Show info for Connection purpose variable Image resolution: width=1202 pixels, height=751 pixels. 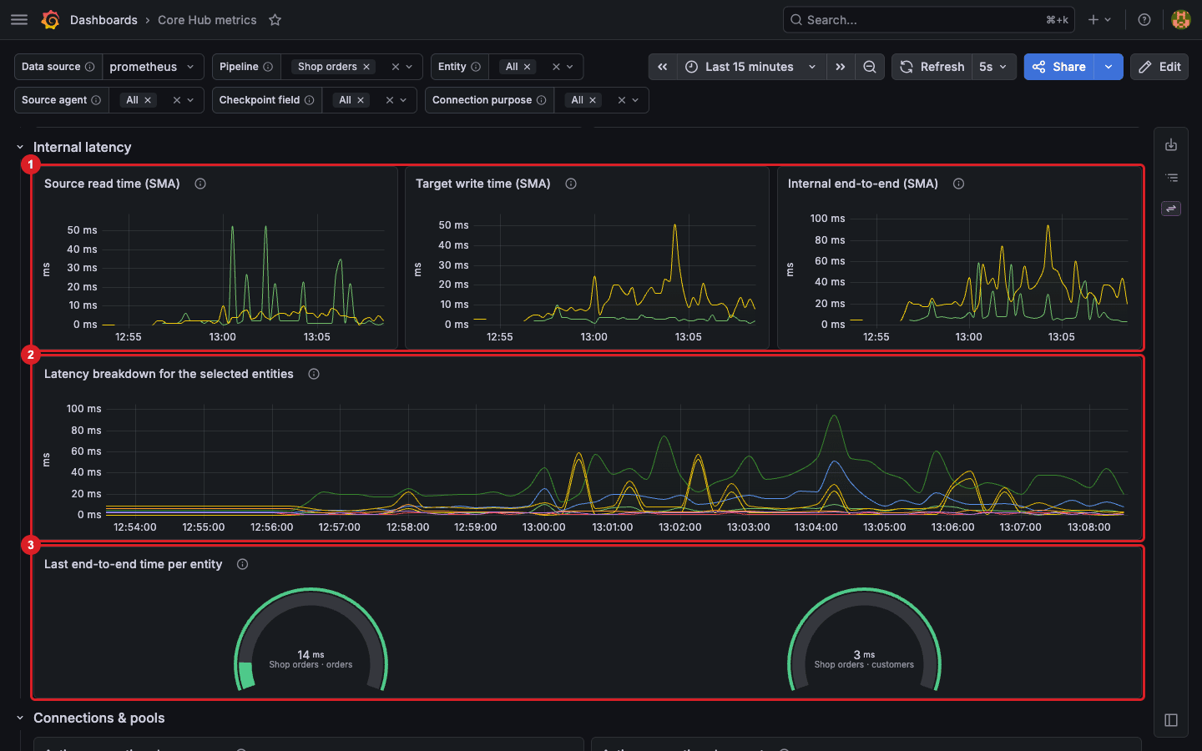542,100
